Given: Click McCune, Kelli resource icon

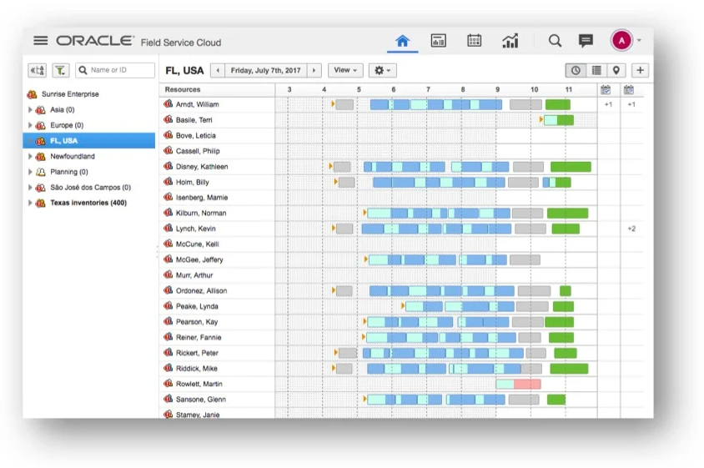Looking at the screenshot, I should (168, 244).
